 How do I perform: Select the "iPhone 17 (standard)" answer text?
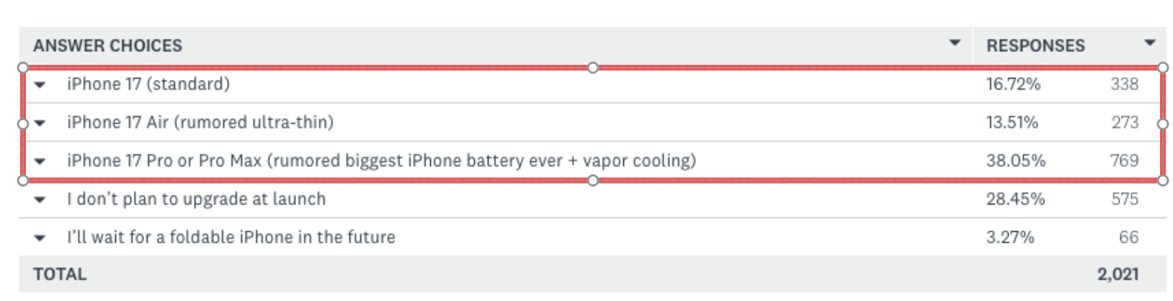[148, 84]
